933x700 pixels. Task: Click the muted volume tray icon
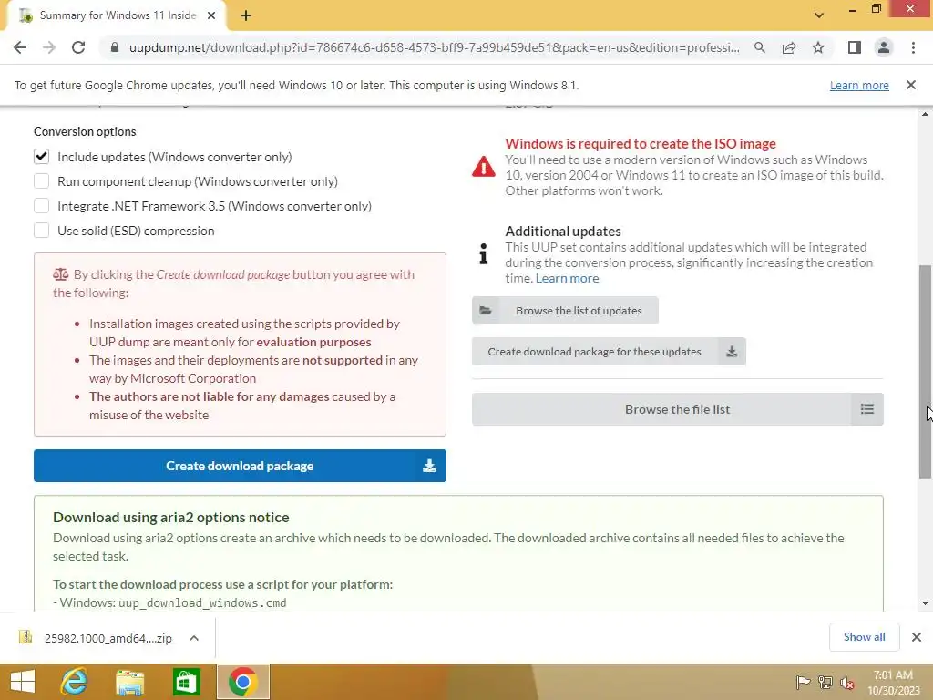coord(846,682)
